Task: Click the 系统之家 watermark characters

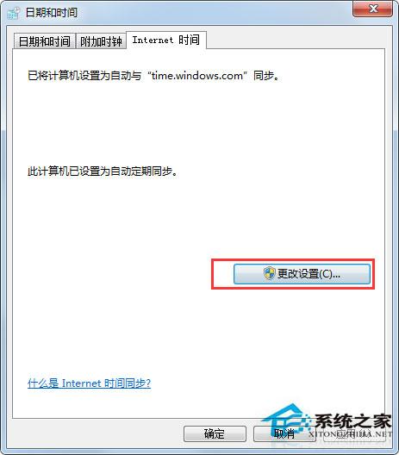Action: (353, 421)
